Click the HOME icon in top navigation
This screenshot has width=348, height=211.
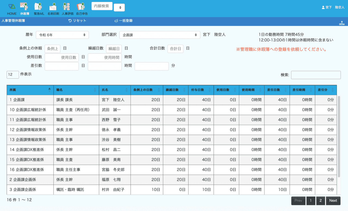tap(12, 7)
